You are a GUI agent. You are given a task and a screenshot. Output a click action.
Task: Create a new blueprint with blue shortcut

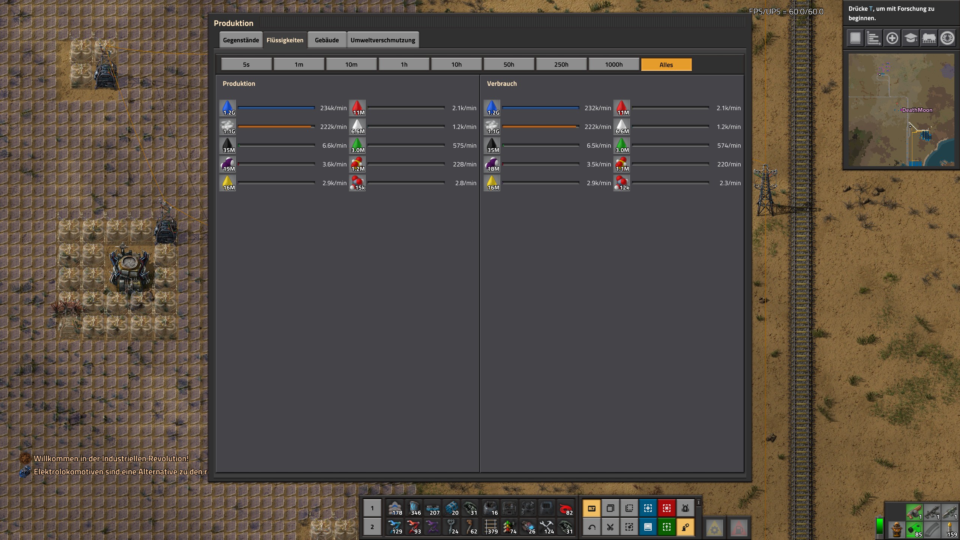coord(648,508)
